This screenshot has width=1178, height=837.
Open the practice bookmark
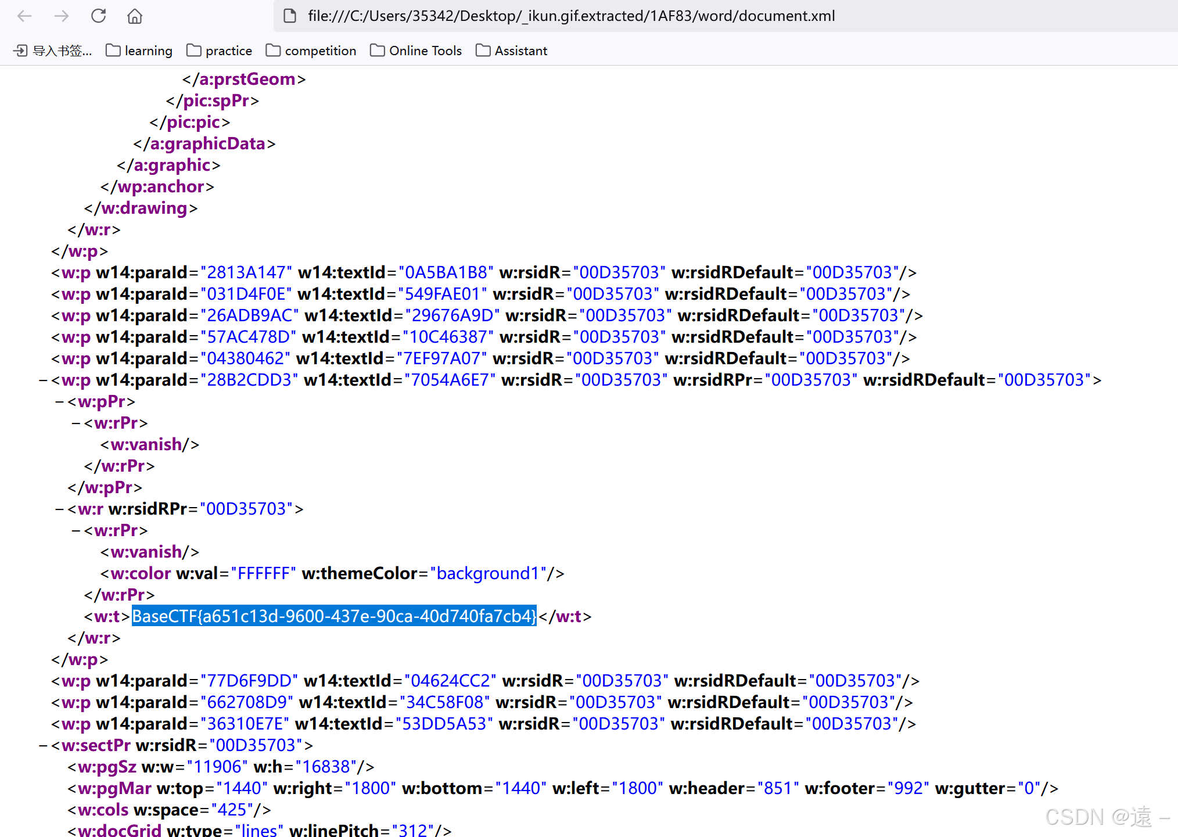coord(229,51)
